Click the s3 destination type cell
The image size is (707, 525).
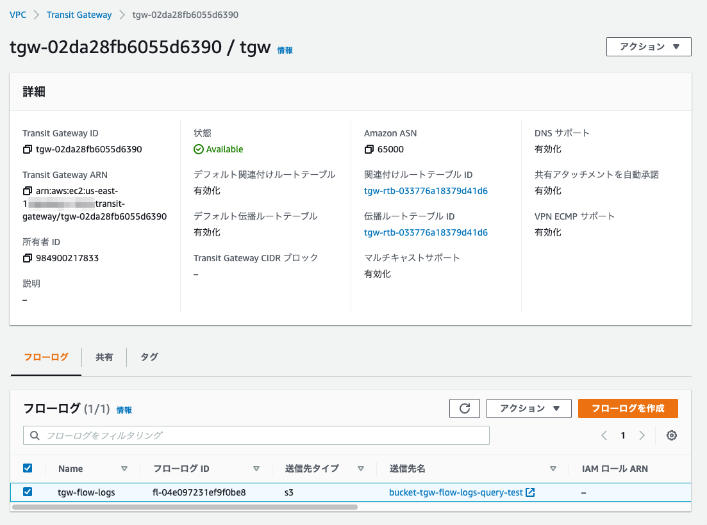tap(289, 492)
